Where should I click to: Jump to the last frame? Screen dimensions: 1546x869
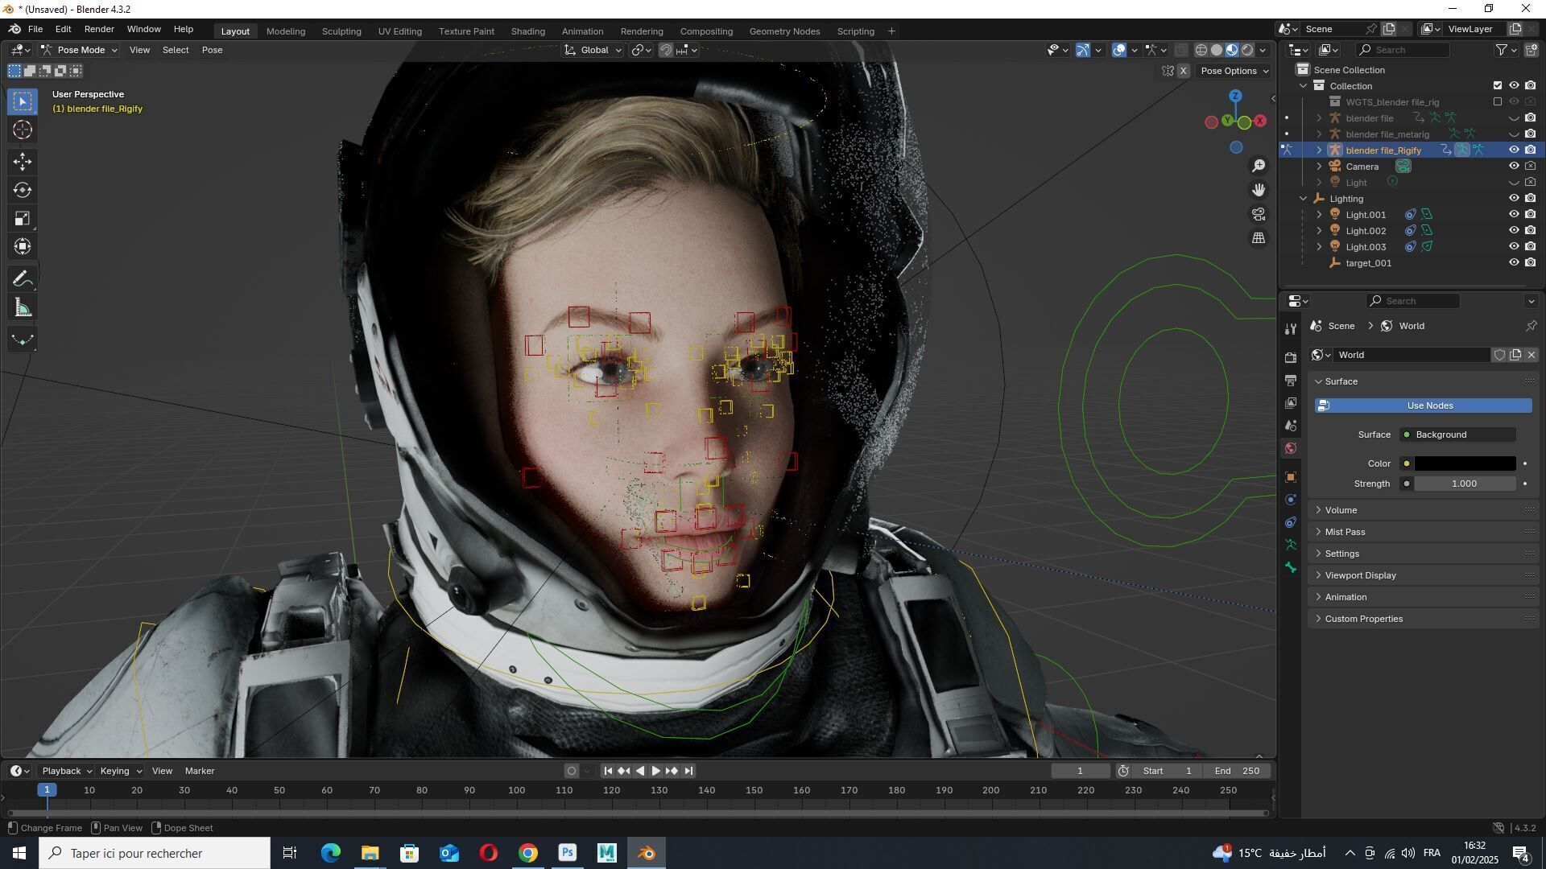[x=688, y=771]
